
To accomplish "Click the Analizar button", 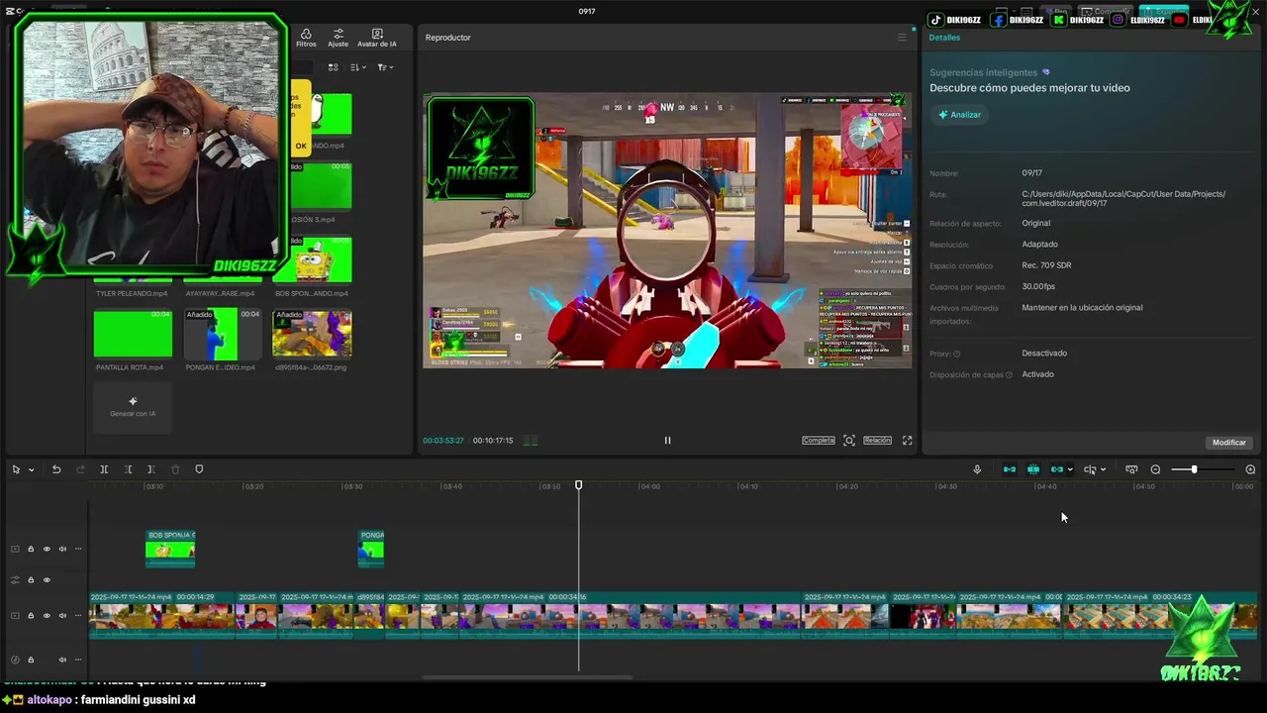I will pyautogui.click(x=959, y=115).
